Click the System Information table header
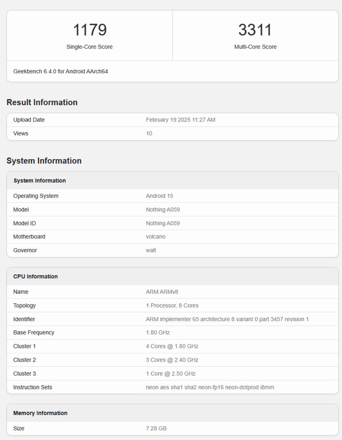 [x=40, y=180]
